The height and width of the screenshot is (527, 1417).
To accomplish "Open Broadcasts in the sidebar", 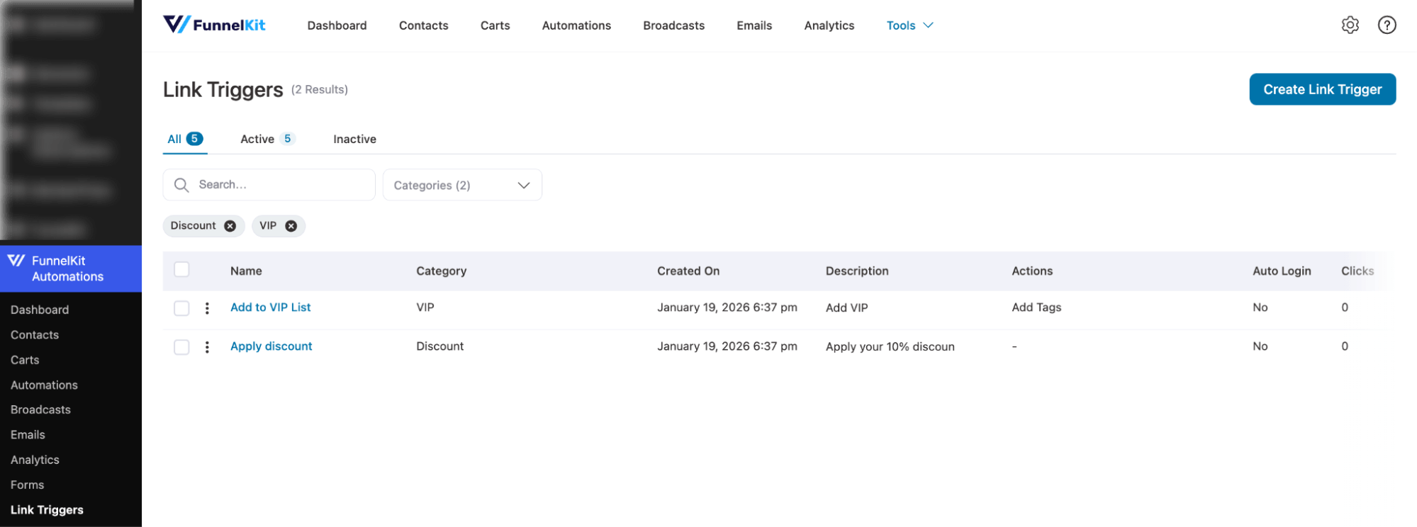I will pos(40,409).
